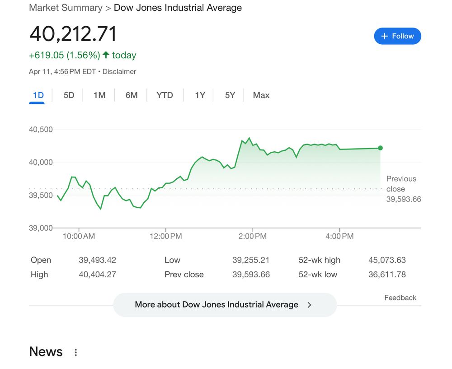Select the 1D chart range tab

pos(38,95)
